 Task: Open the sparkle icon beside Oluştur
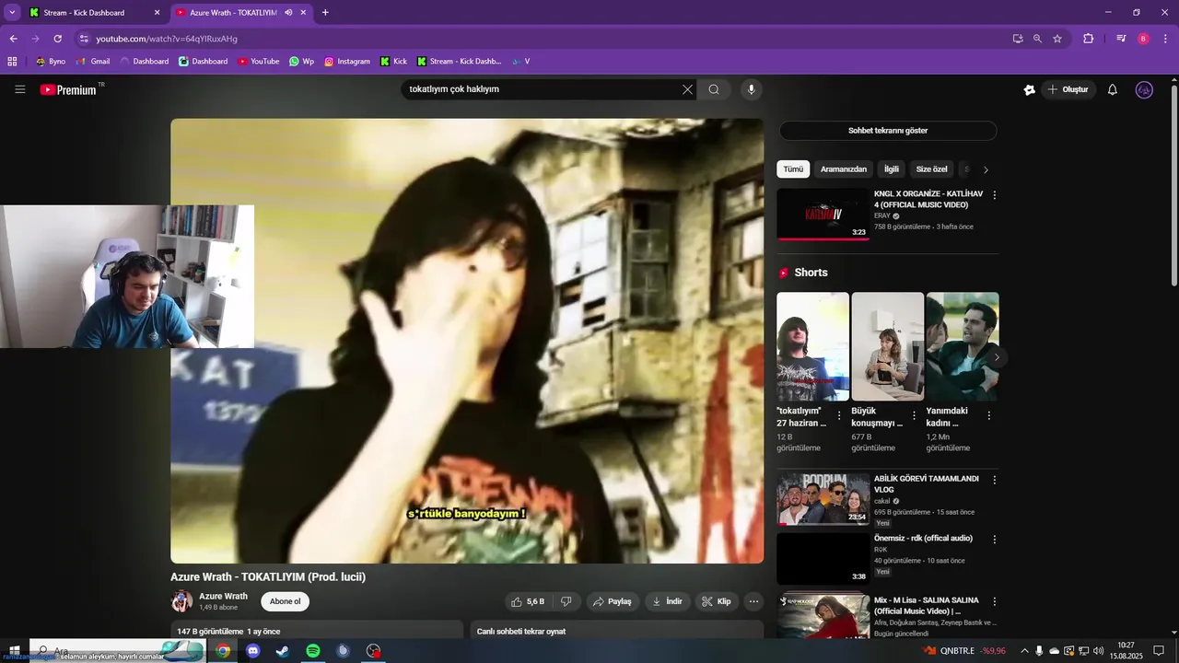click(x=1029, y=89)
